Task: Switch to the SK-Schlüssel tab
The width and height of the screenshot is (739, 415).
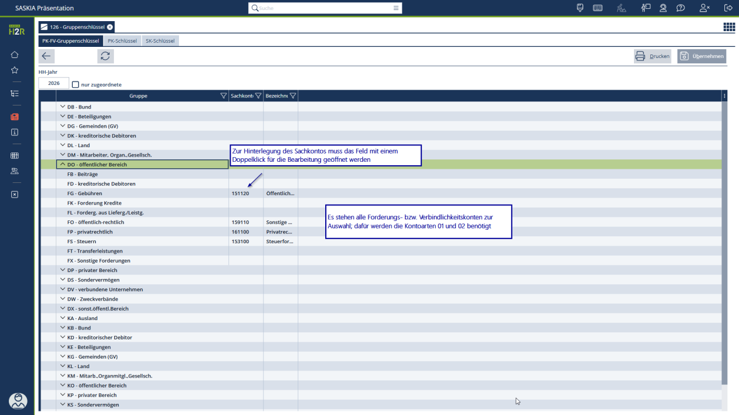Action: pos(160,41)
